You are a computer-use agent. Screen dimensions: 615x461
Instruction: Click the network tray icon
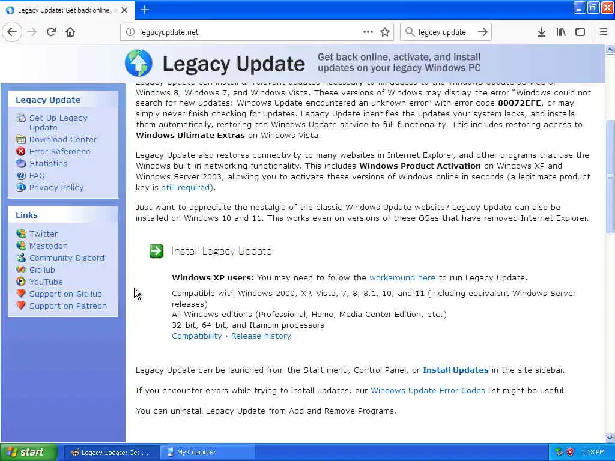tap(559, 452)
